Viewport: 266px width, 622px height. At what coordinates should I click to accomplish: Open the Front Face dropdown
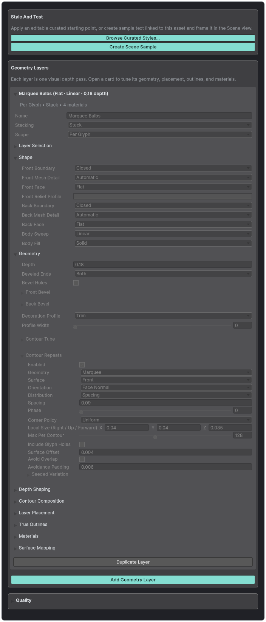click(x=163, y=187)
